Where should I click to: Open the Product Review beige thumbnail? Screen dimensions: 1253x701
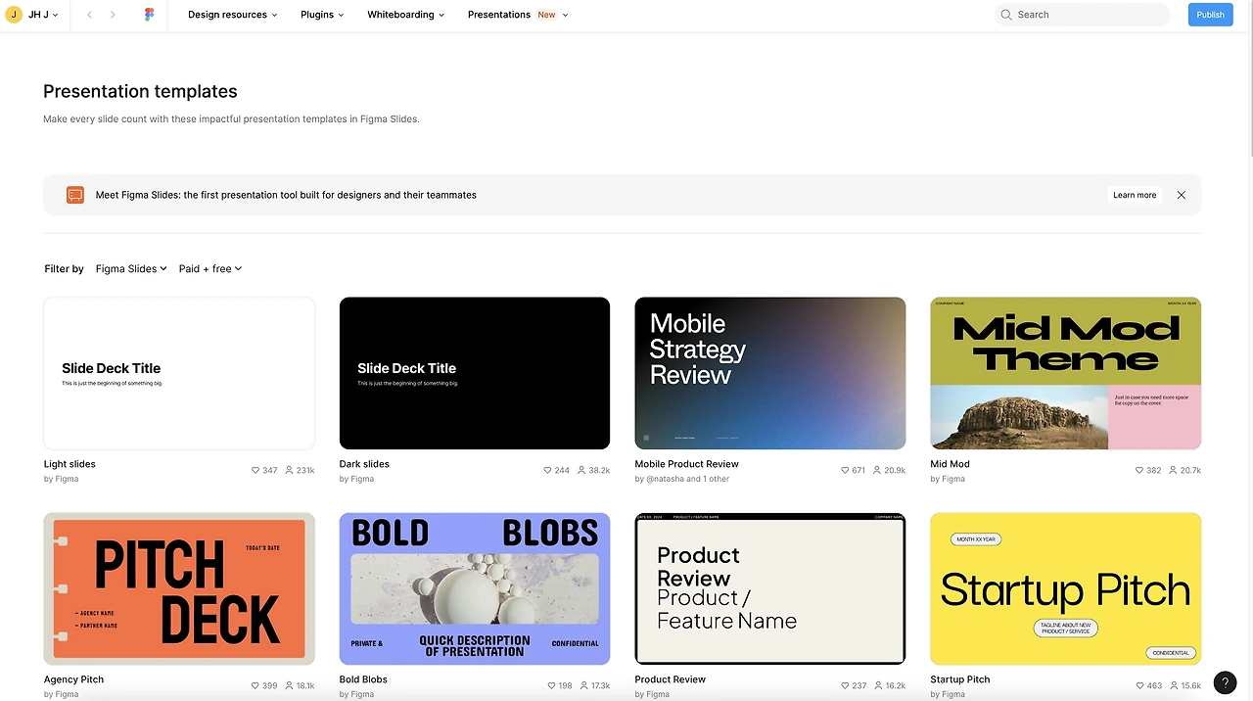click(x=770, y=588)
